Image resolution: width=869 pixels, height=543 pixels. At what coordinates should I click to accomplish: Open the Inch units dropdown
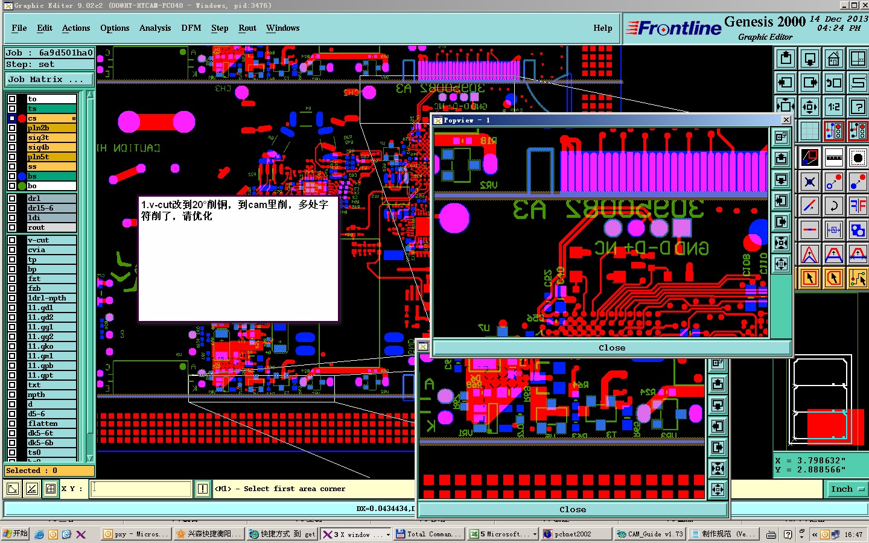pyautogui.click(x=847, y=489)
